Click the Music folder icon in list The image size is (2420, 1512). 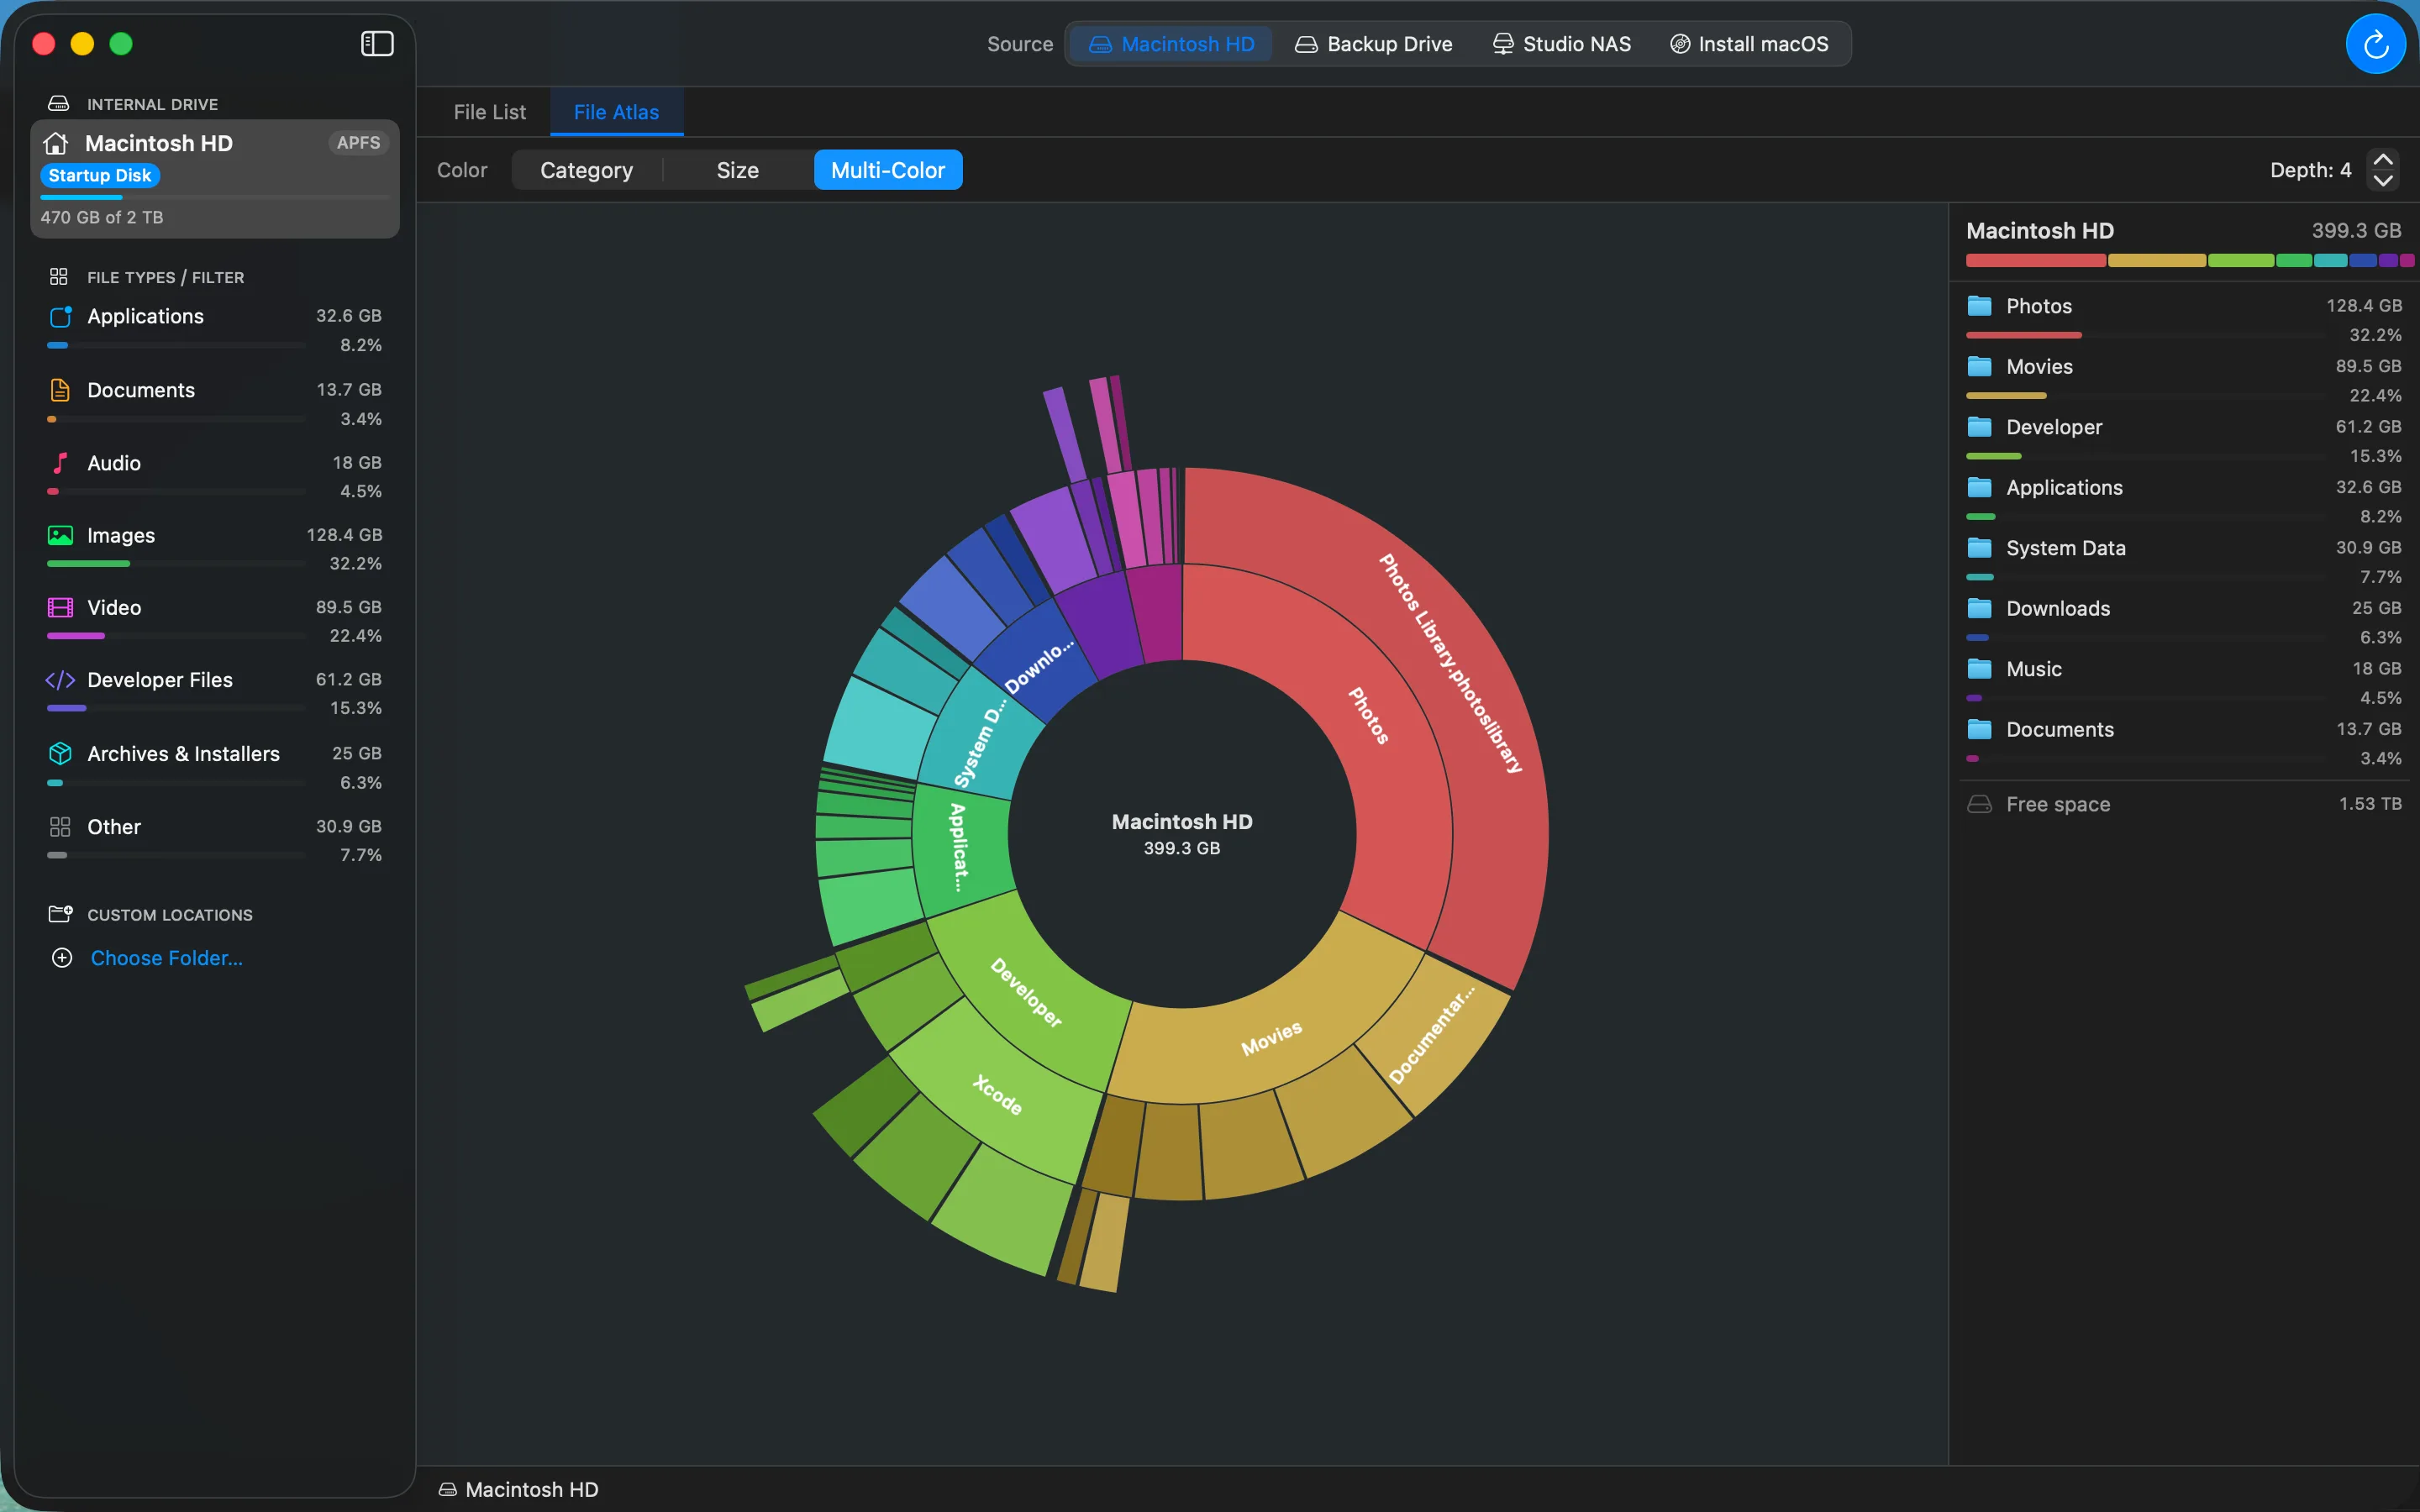[1979, 669]
